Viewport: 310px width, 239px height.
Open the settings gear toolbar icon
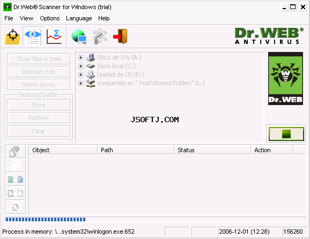[100, 37]
